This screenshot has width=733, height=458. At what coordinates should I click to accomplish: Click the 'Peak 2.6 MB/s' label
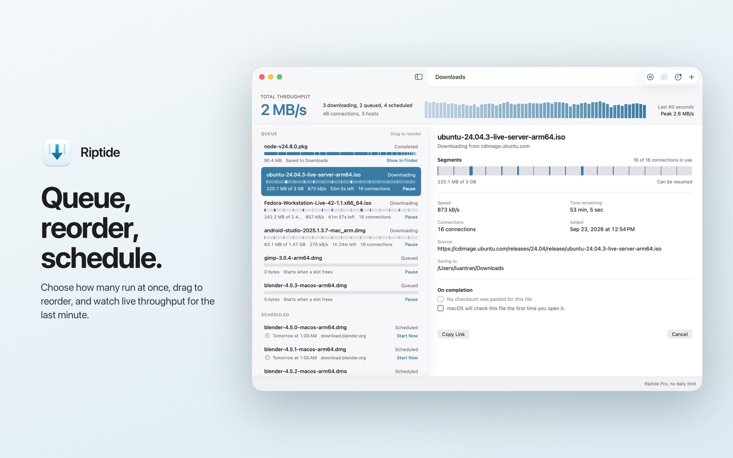pyautogui.click(x=677, y=114)
